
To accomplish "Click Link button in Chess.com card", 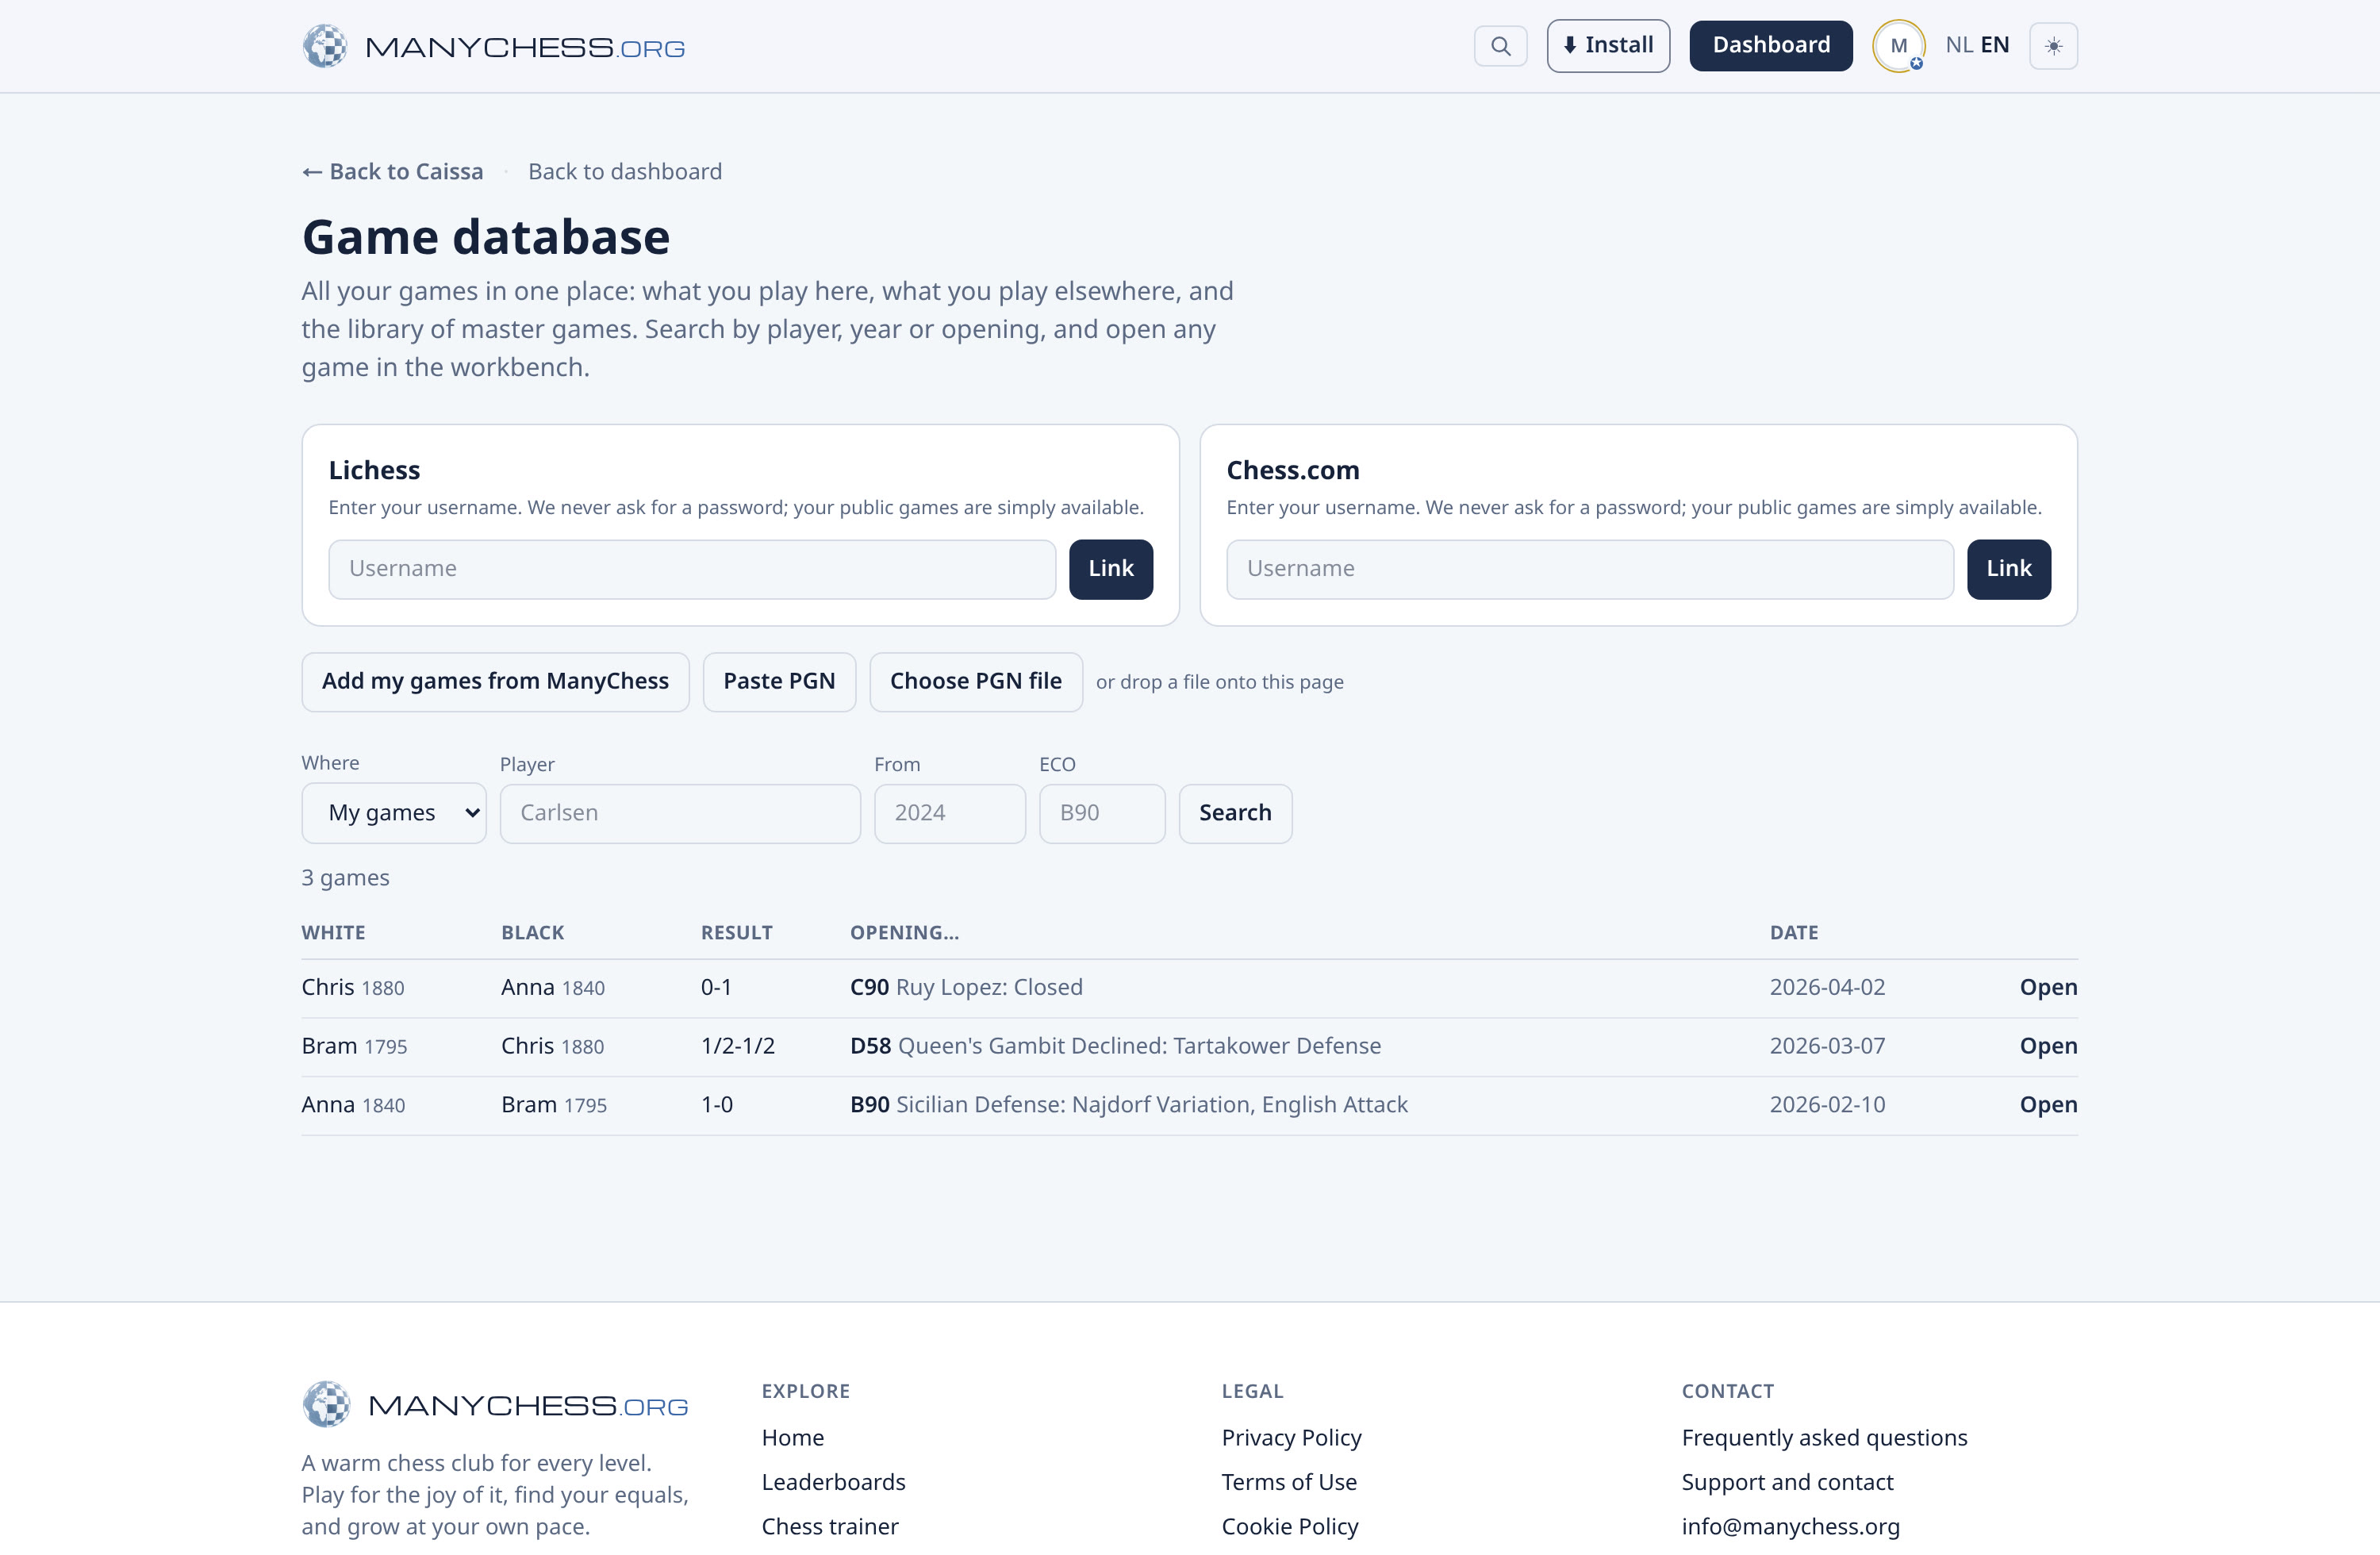I will click(2009, 569).
